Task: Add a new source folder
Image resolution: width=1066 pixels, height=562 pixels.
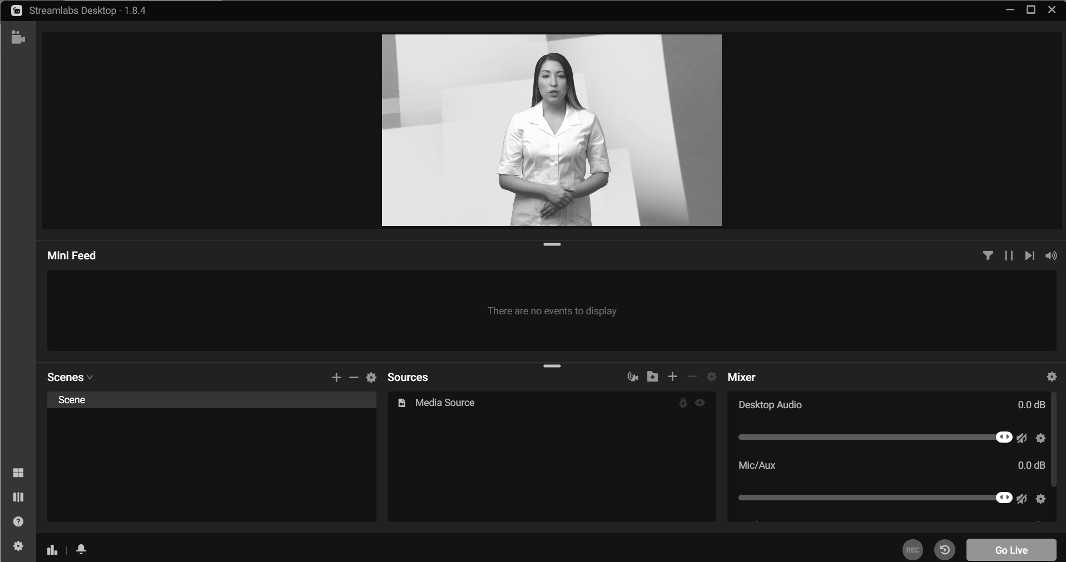Action: pos(652,377)
